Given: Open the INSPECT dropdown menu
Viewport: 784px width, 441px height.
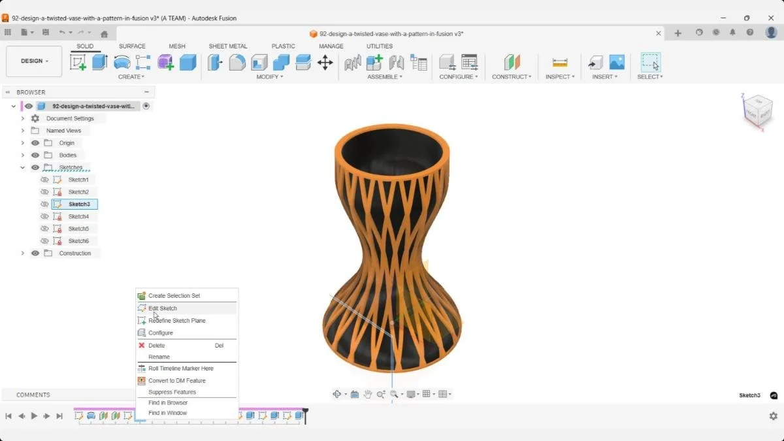Looking at the screenshot, I should coord(560,77).
